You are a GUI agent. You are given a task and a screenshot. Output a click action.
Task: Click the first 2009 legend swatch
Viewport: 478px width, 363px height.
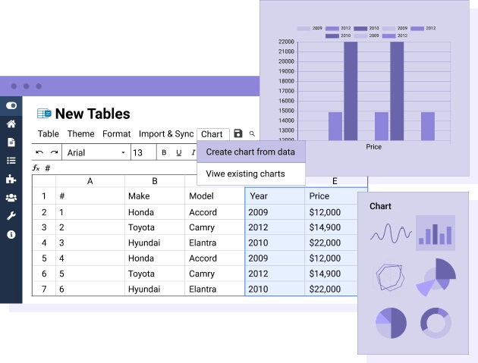pyautogui.click(x=303, y=28)
